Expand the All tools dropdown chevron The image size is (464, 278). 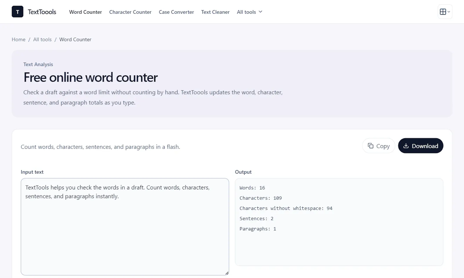[260, 12]
